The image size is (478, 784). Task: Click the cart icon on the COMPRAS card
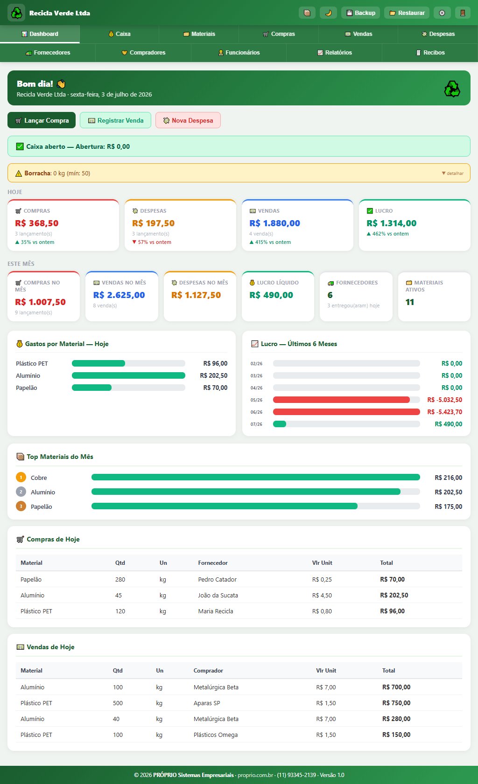click(18, 211)
